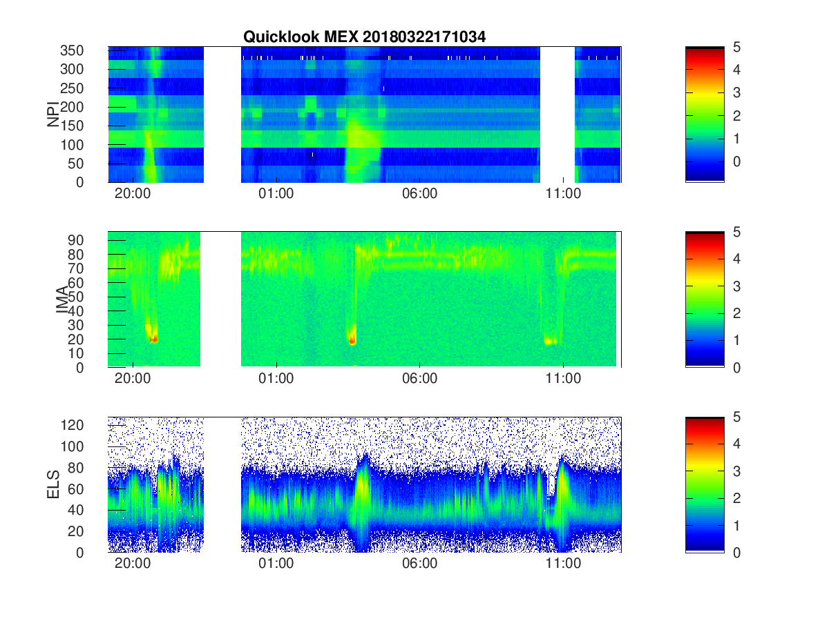
Task: Click '11:00' time label under NPI panel
Action: (564, 195)
